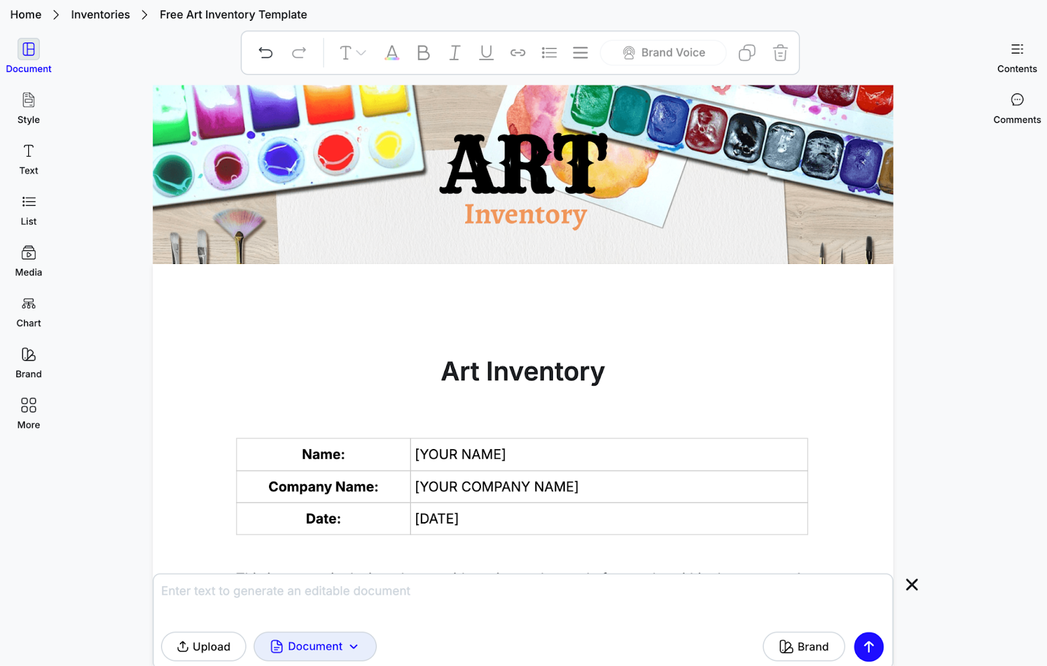Open the Comments panel on the right
The height and width of the screenshot is (666, 1047).
tap(1016, 108)
